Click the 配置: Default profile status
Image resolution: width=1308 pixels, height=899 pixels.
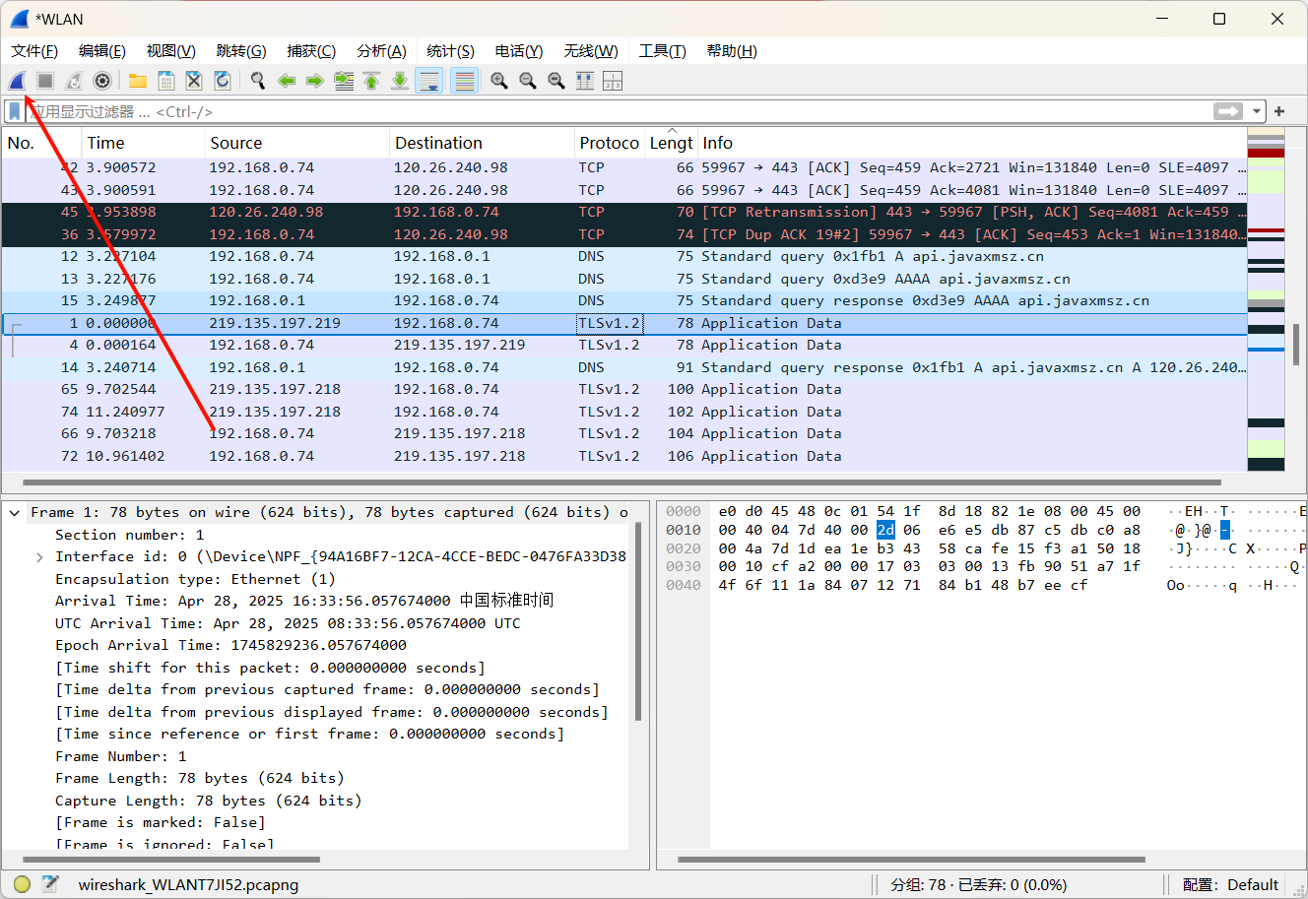(x=1230, y=884)
